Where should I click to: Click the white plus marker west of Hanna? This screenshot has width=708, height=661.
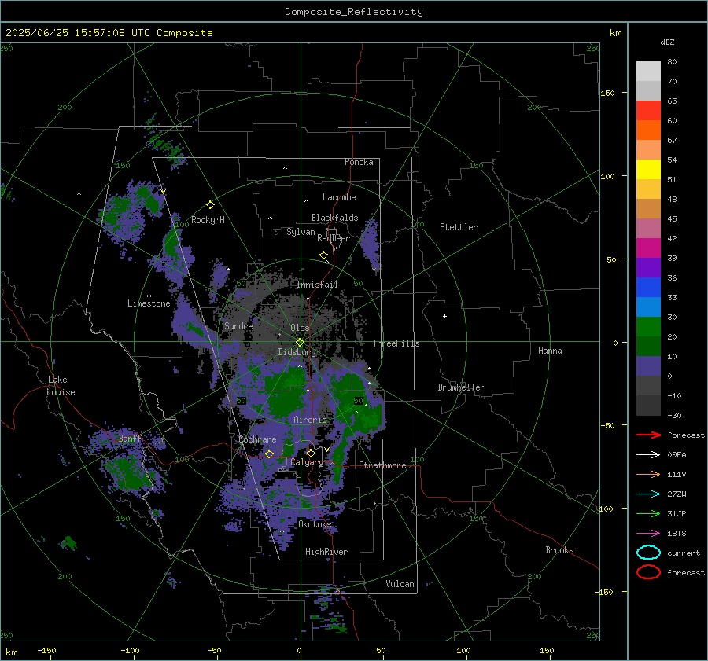pos(444,316)
